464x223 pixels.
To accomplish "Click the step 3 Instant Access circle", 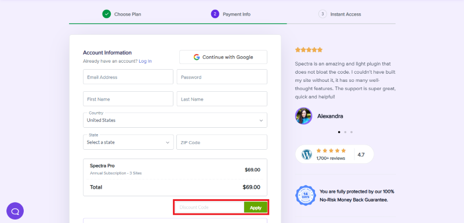I will (x=322, y=14).
